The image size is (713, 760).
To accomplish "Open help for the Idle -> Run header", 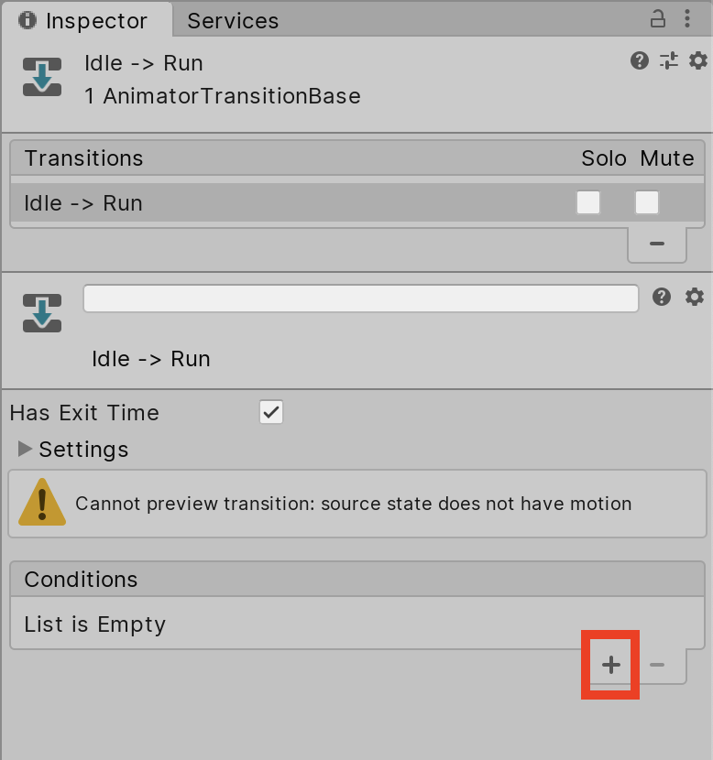I will pos(640,61).
